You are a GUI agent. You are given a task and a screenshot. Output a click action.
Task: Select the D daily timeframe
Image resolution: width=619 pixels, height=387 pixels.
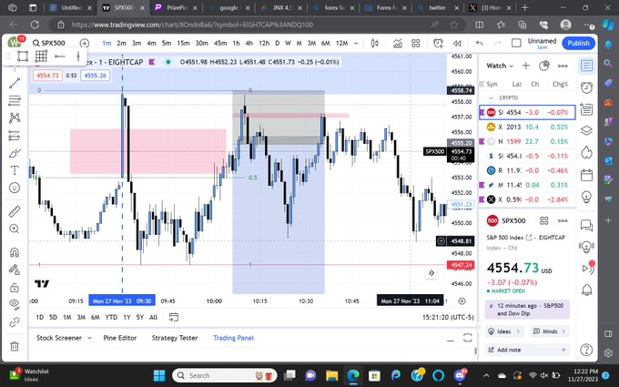[x=277, y=43]
